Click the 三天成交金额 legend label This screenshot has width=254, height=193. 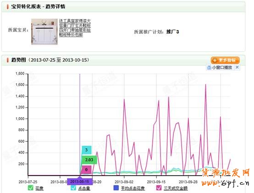[176, 188]
